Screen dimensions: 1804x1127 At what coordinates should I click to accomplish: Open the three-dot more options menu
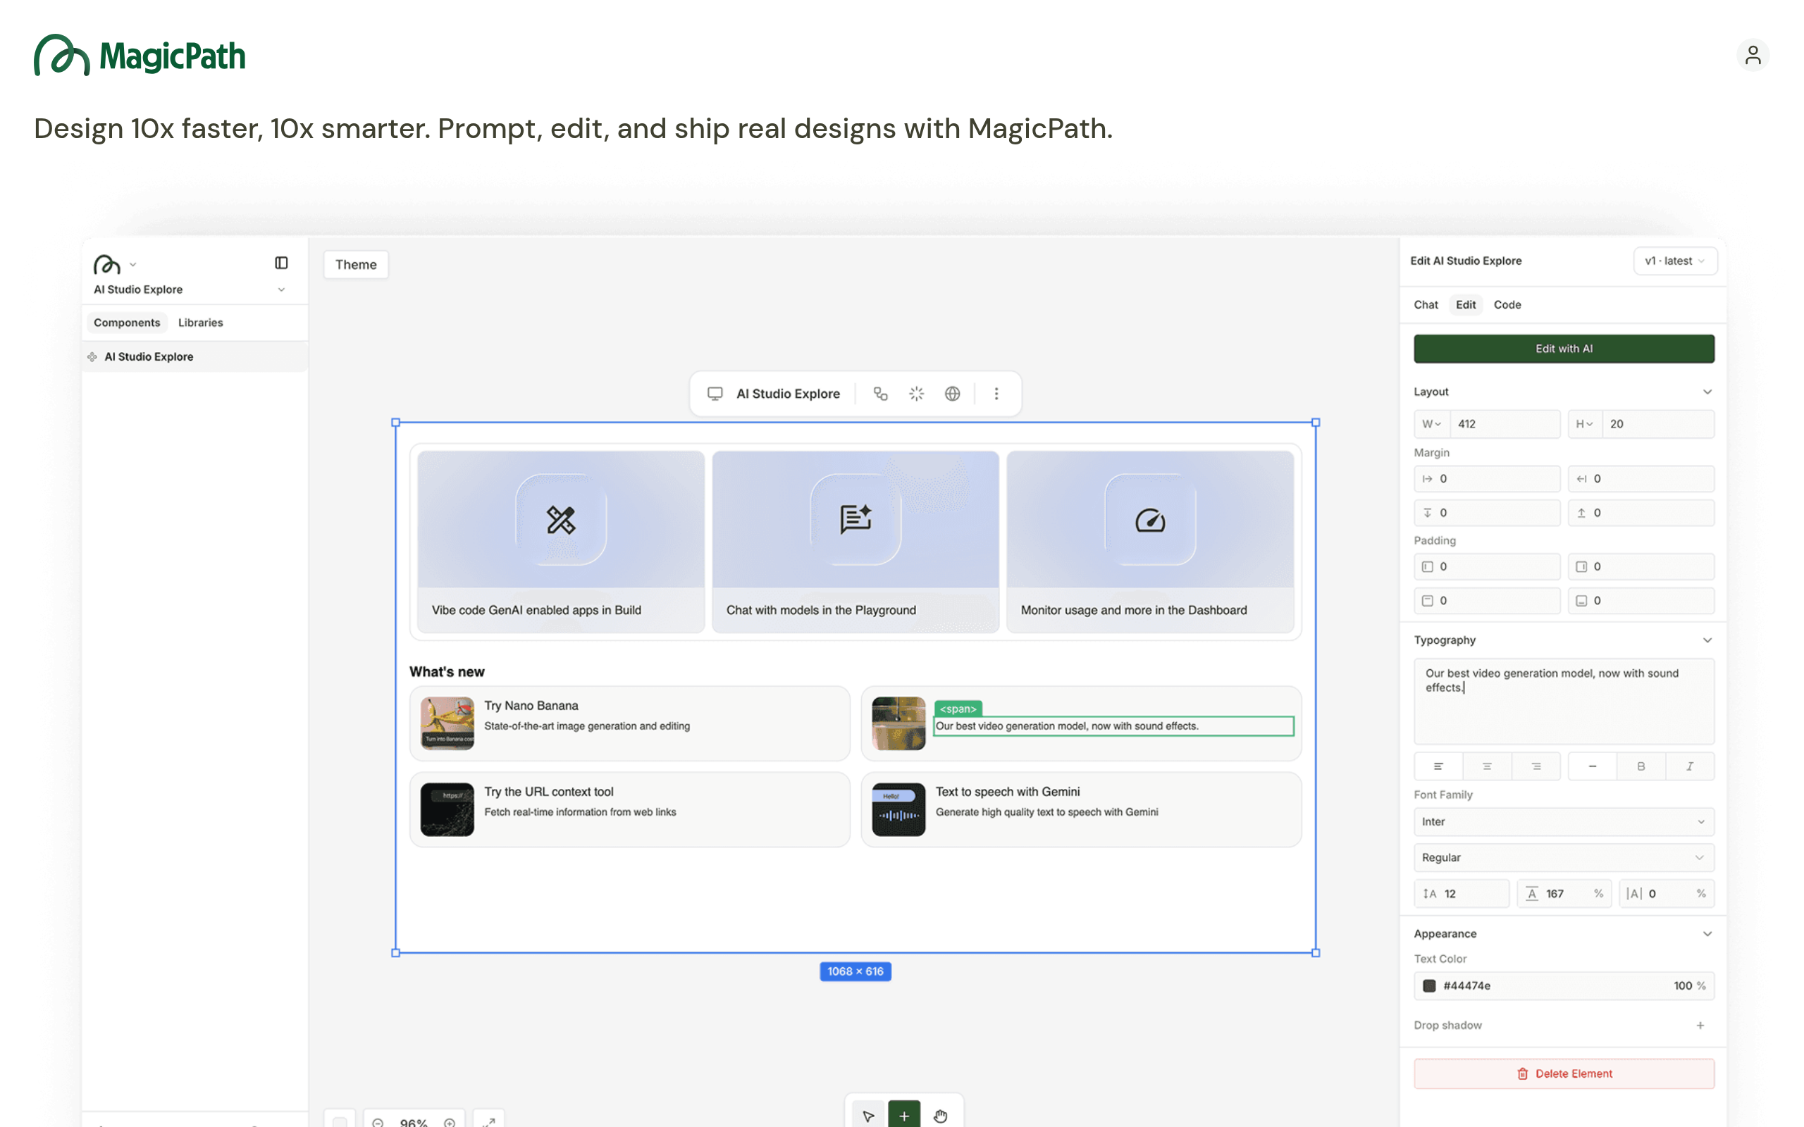click(x=996, y=394)
